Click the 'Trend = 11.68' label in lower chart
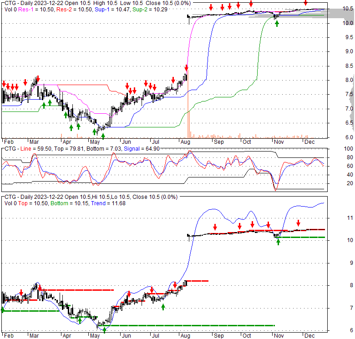This screenshot has height=339, width=355. pyautogui.click(x=108, y=203)
